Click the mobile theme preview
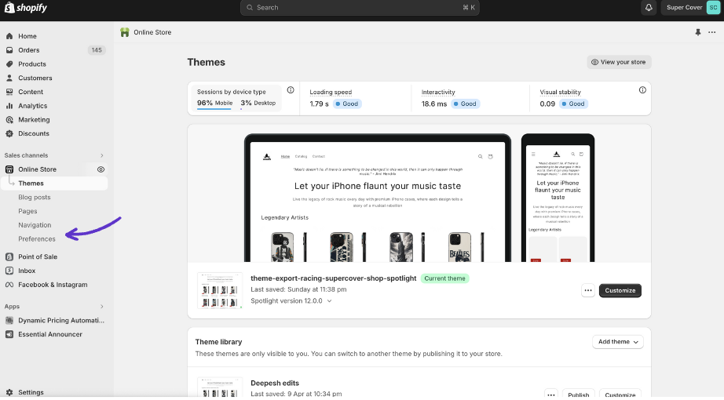 coord(558,198)
